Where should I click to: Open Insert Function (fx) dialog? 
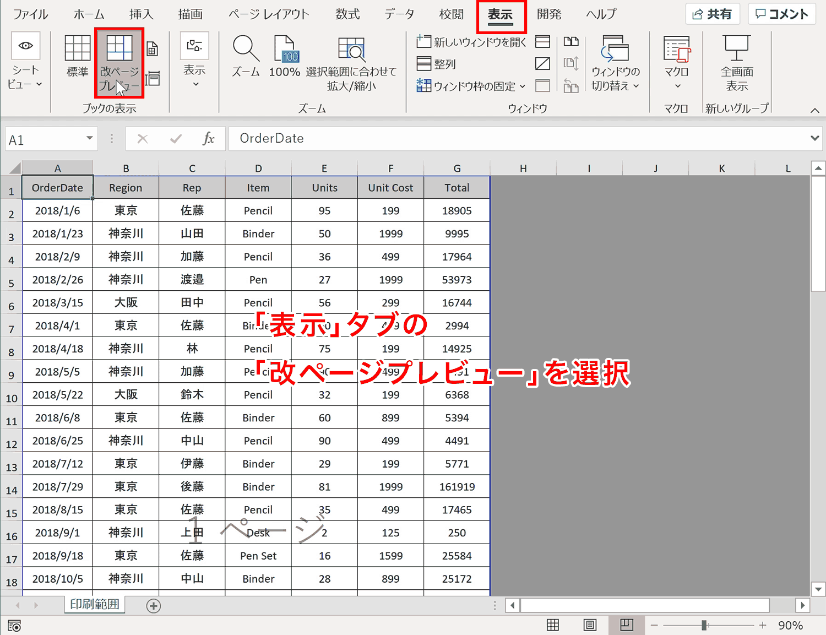point(208,139)
